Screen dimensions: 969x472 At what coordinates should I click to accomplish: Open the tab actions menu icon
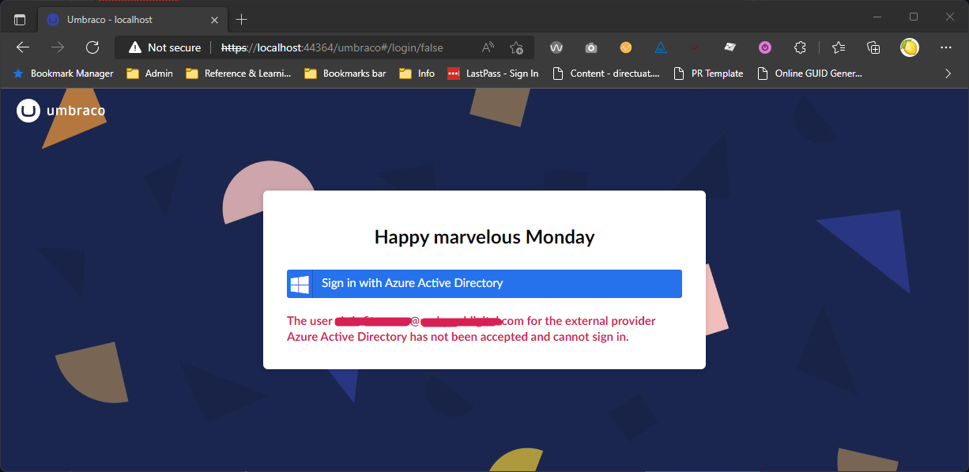pyautogui.click(x=19, y=18)
